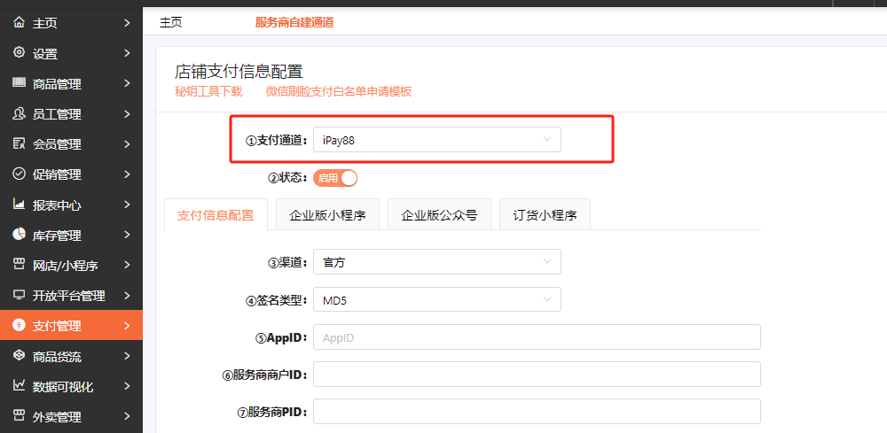Switch to the 支付信息配置 tab
This screenshot has width=887, height=433.
pos(216,214)
